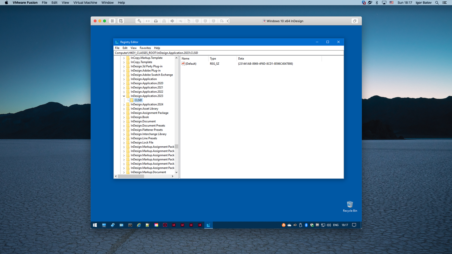452x254 pixels.
Task: Click the sound device icon in VMware toolbar
Action: [172, 21]
